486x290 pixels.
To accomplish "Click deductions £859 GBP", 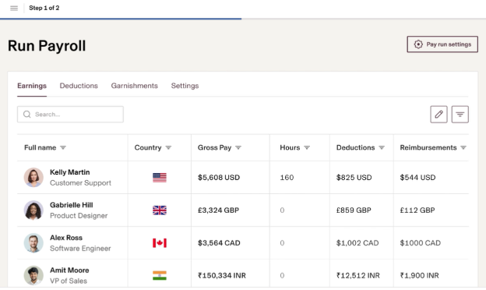I will [354, 210].
